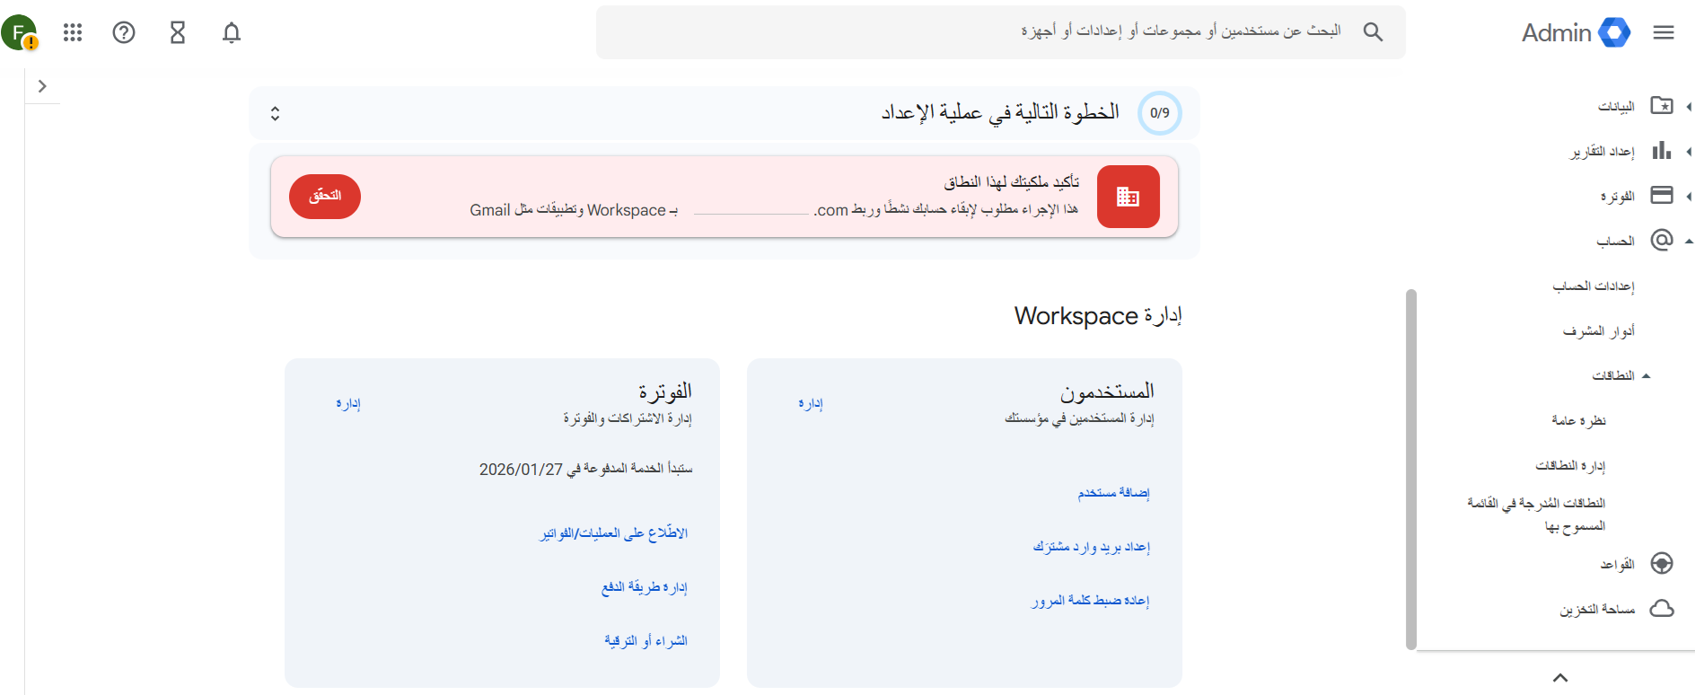The image size is (1695, 695).
Task: Click the 0/9 setup progress ring
Action: (x=1160, y=113)
